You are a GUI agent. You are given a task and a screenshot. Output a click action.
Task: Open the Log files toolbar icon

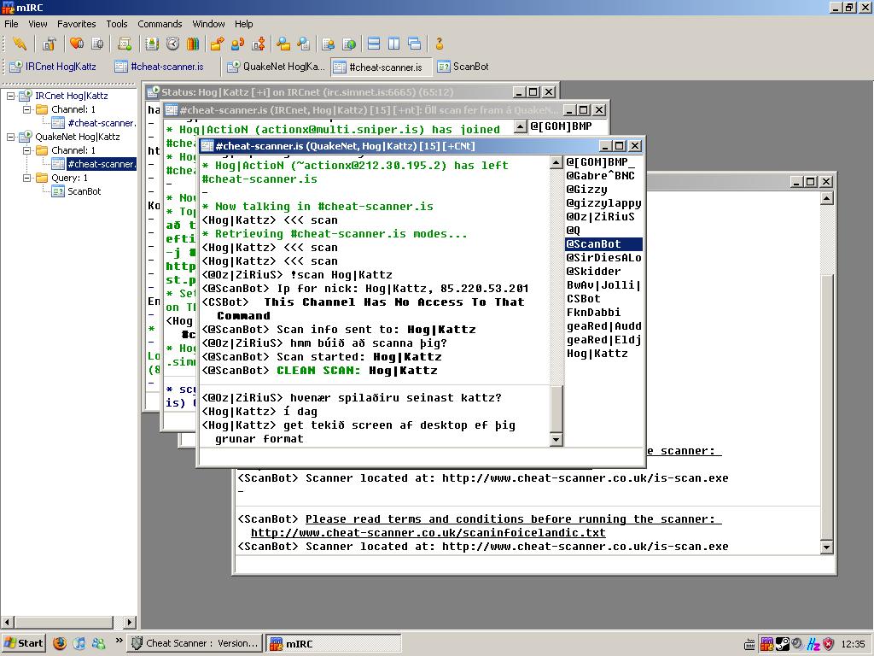pyautogui.click(x=303, y=44)
